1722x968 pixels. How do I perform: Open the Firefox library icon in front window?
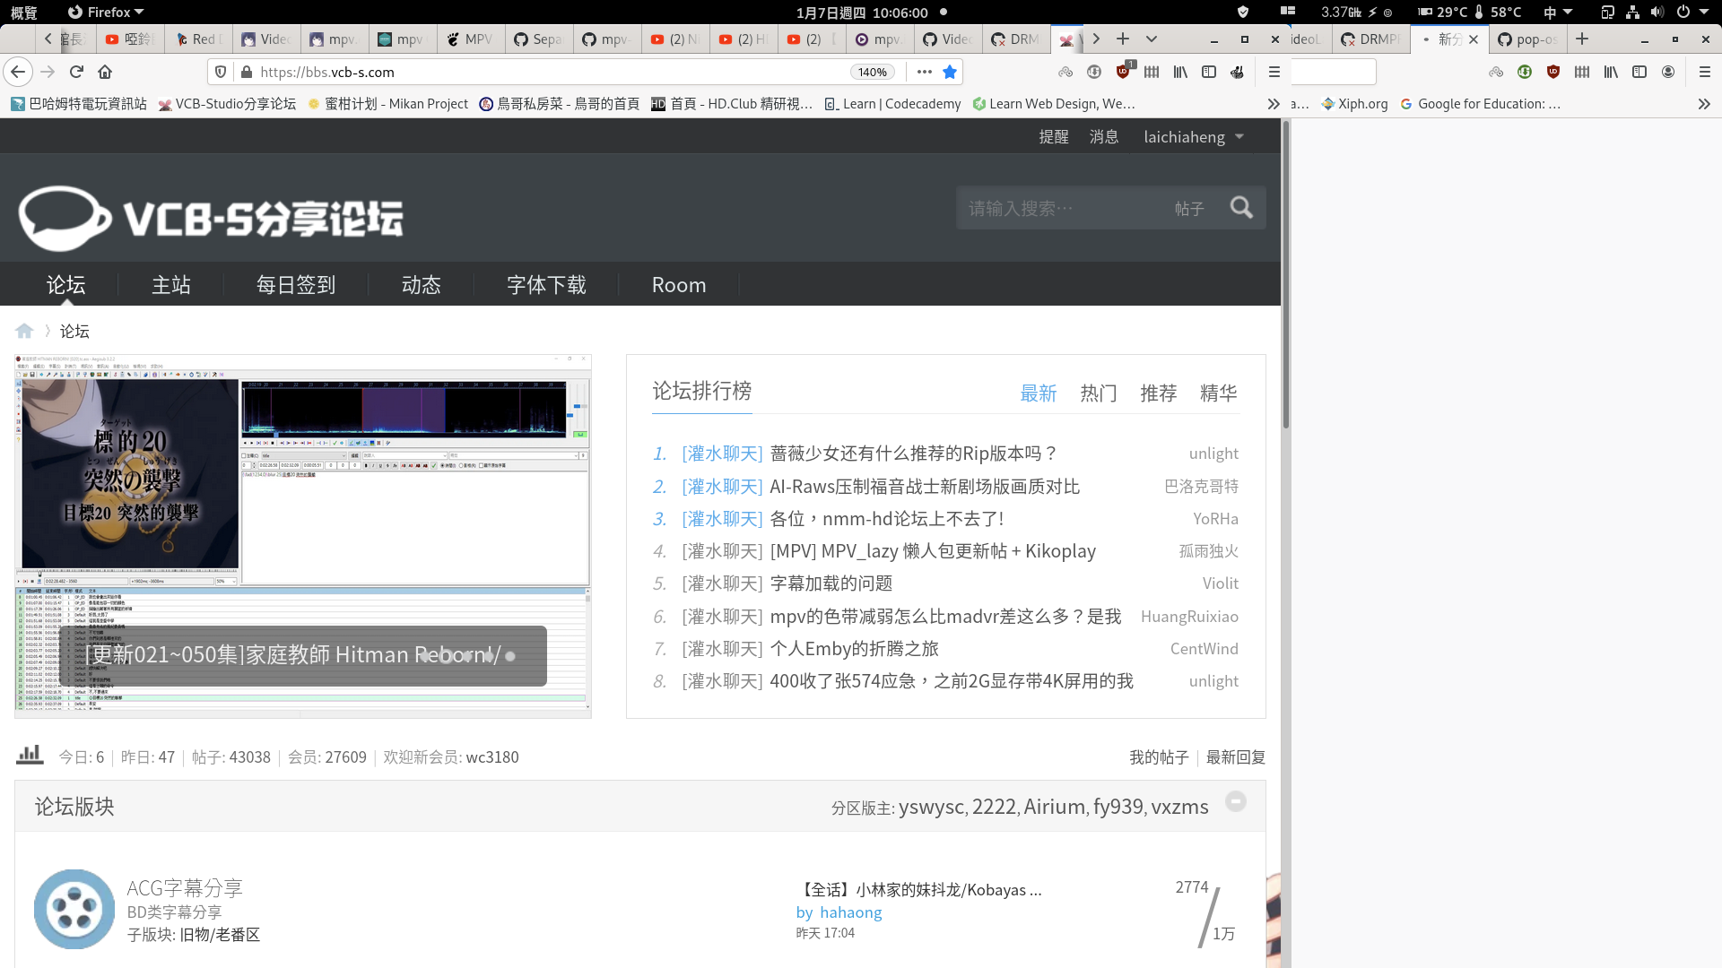pos(1180,72)
